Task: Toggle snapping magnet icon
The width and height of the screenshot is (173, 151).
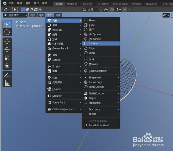Action: click(x=112, y=9)
